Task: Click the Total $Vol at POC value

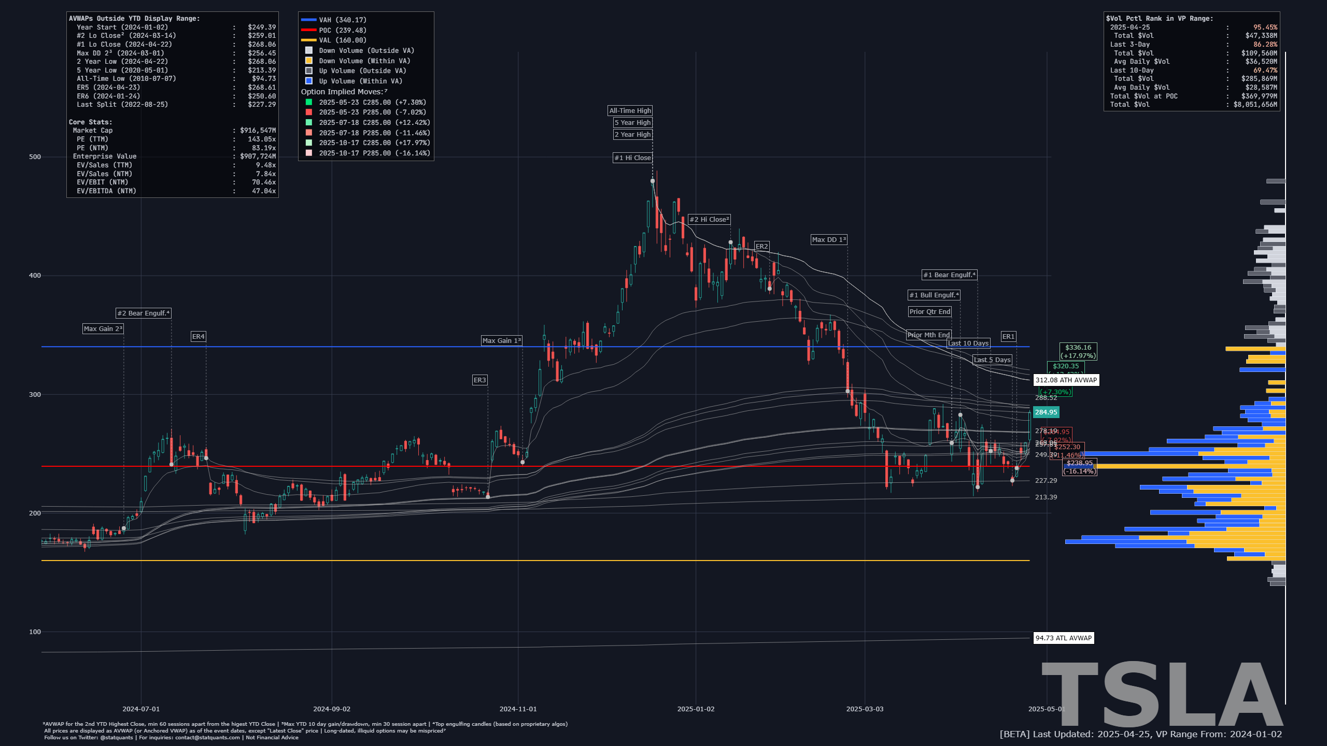Action: (1260, 96)
